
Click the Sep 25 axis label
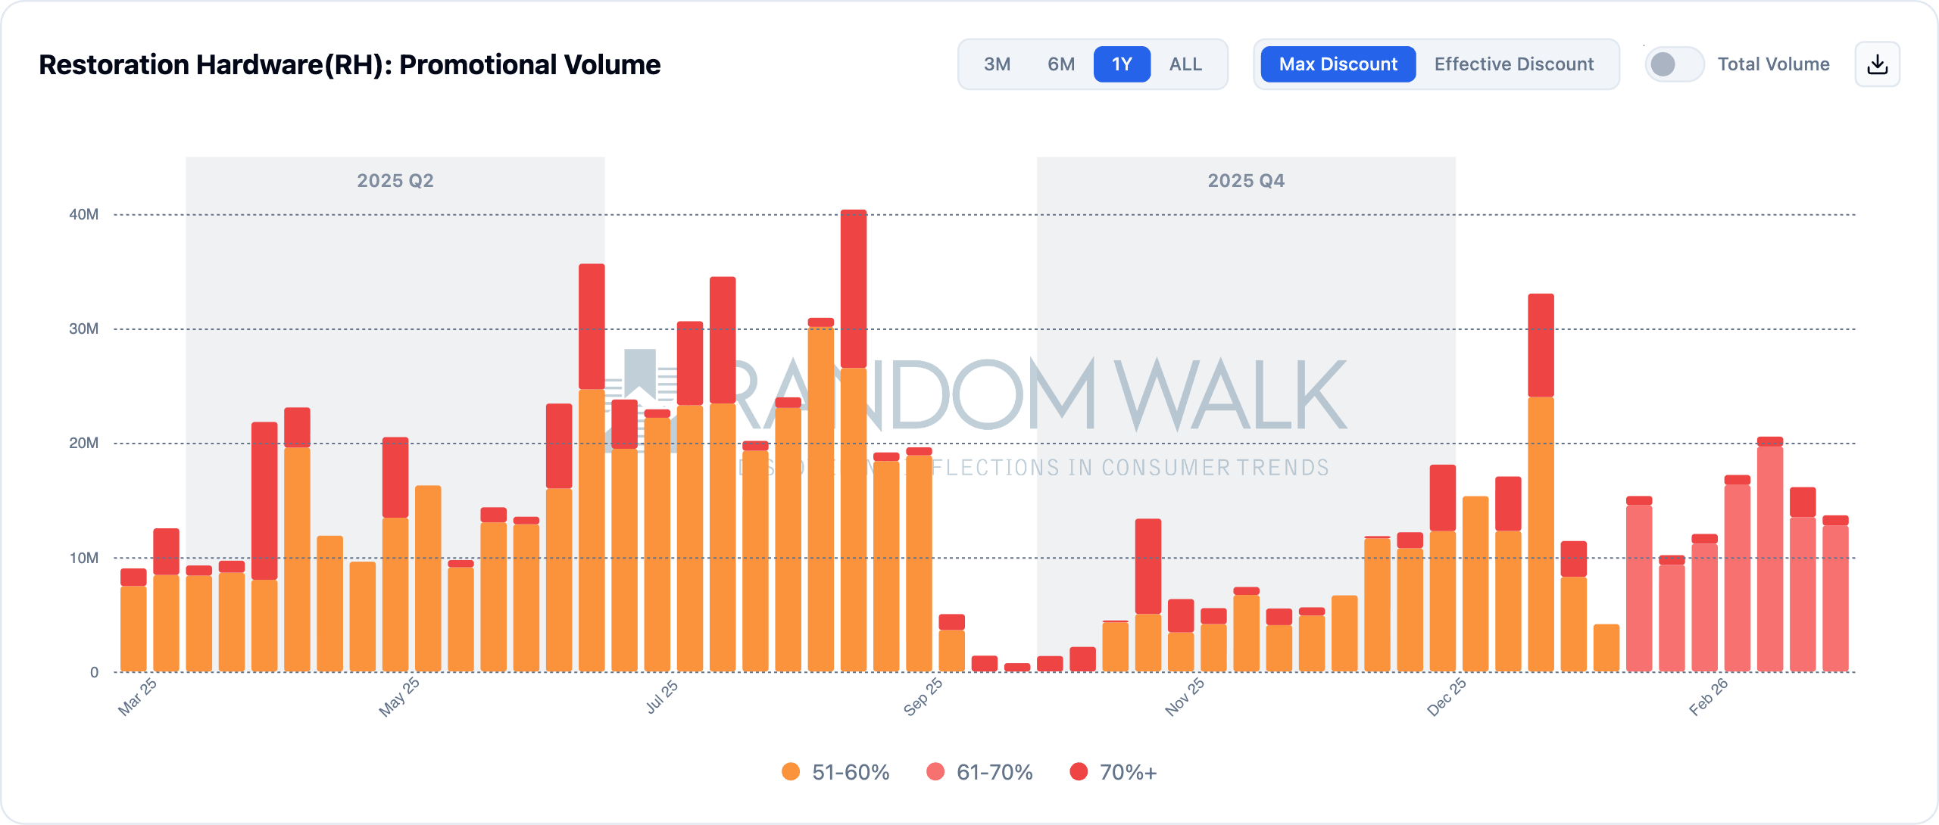923,696
